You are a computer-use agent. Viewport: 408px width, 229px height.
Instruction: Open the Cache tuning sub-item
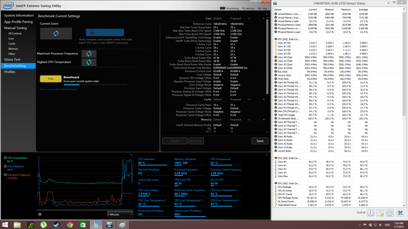[x=12, y=44]
